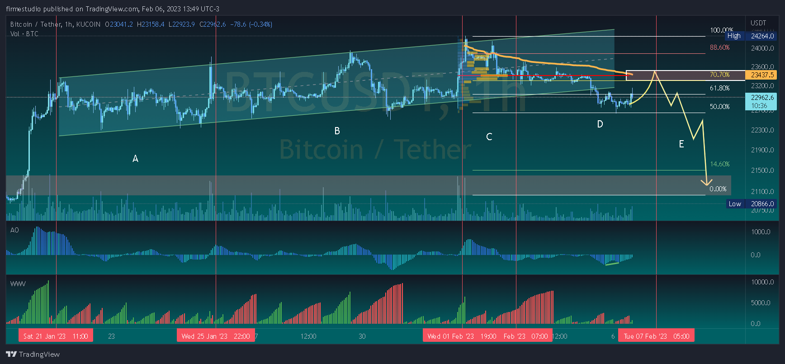Click the Sat 21 Jan '23 11:00 date marker
Screen dimensions: 785x364
point(56,336)
